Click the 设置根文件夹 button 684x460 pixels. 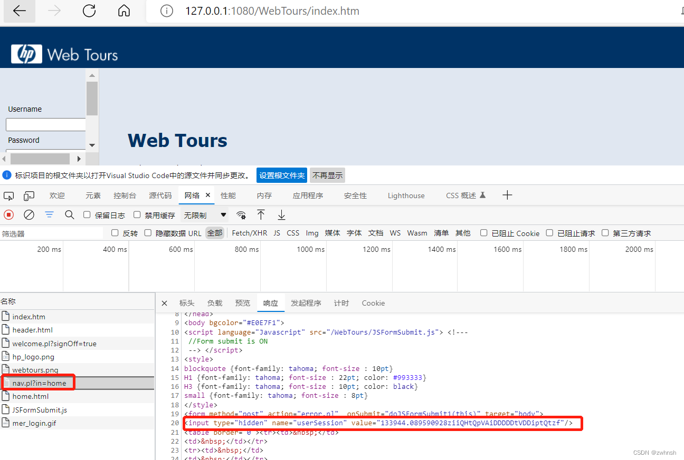point(282,175)
